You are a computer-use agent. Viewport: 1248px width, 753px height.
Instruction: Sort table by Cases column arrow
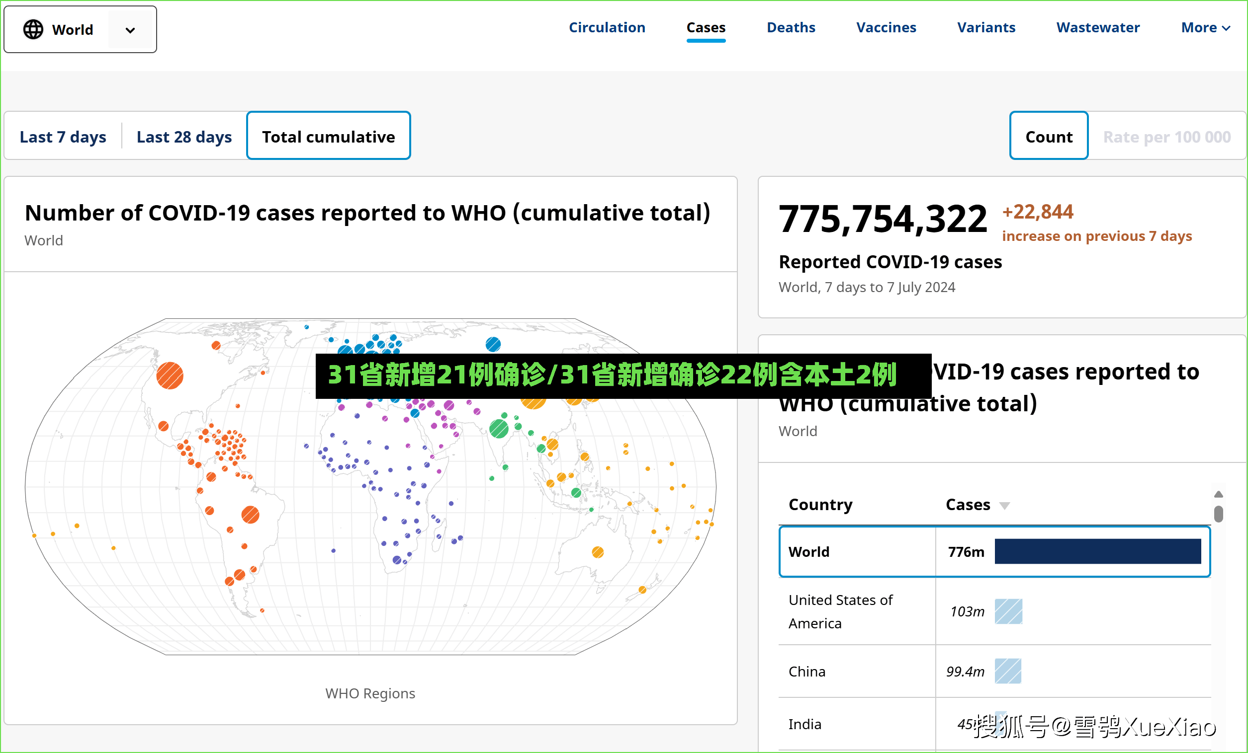point(1004,506)
